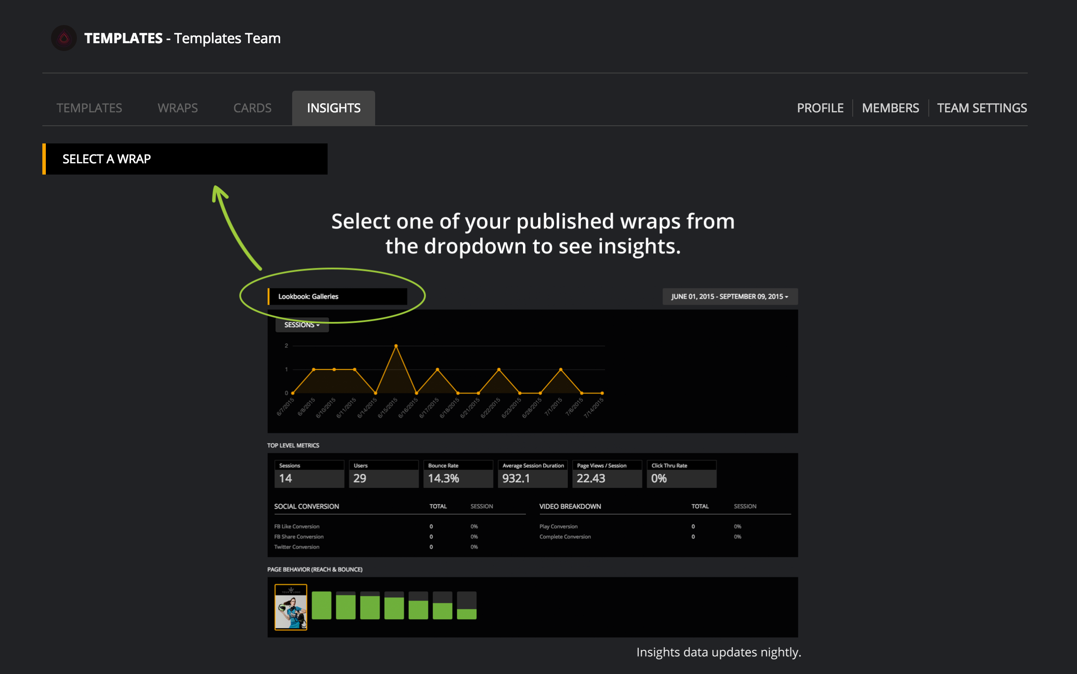Select the INSIGHTS tab
This screenshot has width=1077, height=674.
click(x=334, y=108)
